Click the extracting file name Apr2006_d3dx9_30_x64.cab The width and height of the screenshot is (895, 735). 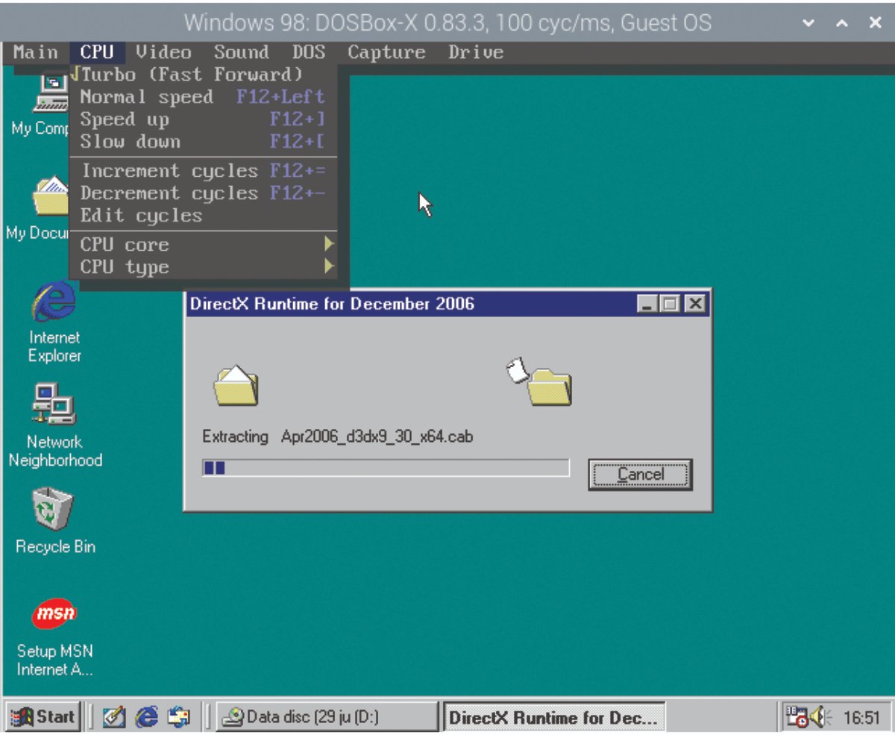tap(377, 437)
